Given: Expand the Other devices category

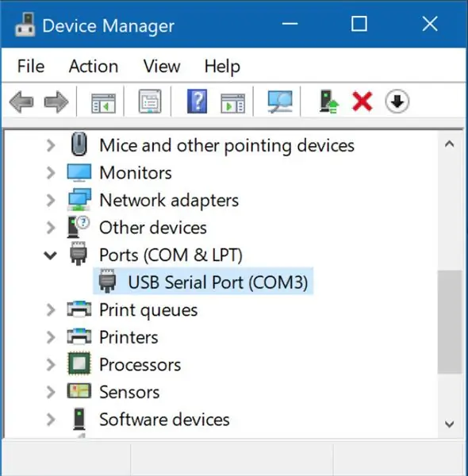Looking at the screenshot, I should click(x=51, y=228).
